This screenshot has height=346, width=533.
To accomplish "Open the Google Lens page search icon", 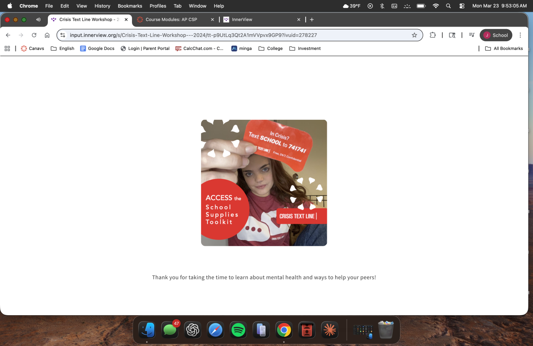I will (x=452, y=35).
